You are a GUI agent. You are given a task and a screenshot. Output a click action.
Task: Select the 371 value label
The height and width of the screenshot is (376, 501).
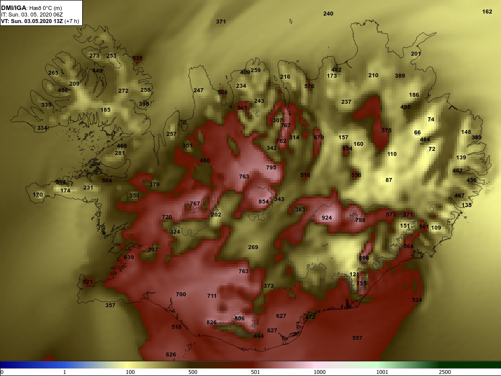pos(221,22)
